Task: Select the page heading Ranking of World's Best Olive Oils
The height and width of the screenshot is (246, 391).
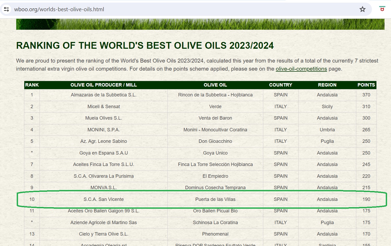Action: pos(145,46)
